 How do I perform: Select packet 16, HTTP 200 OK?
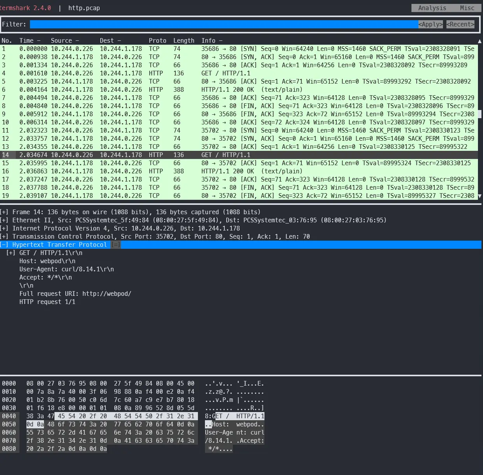coord(239,171)
